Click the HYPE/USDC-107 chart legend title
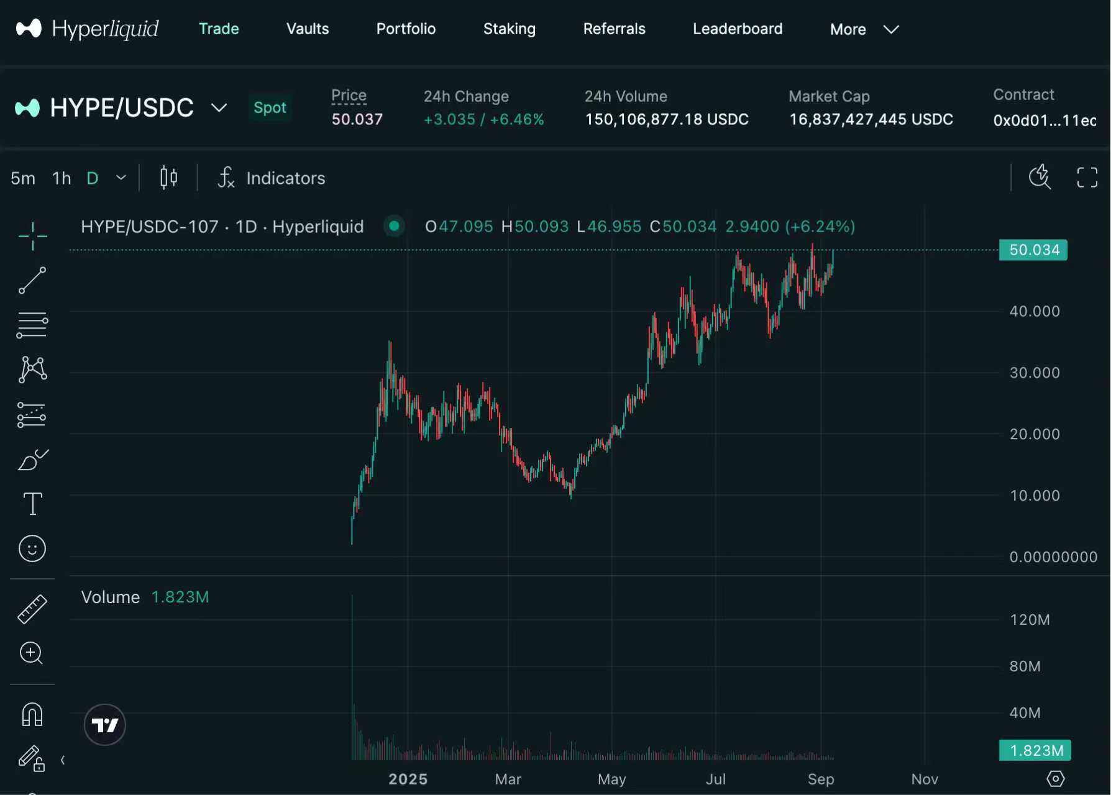Image resolution: width=1111 pixels, height=795 pixels. click(222, 227)
